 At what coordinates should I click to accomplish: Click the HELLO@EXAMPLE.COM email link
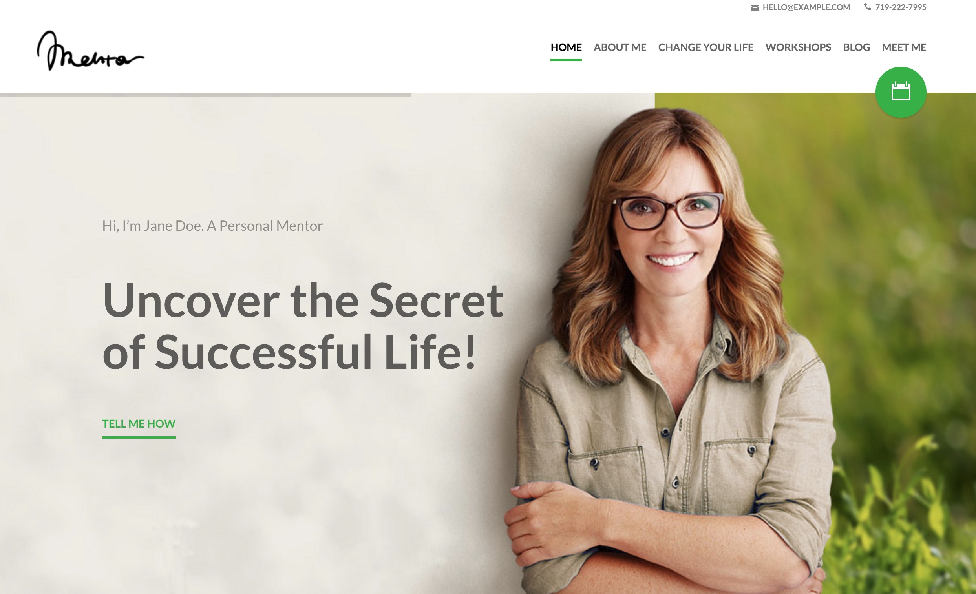point(806,7)
